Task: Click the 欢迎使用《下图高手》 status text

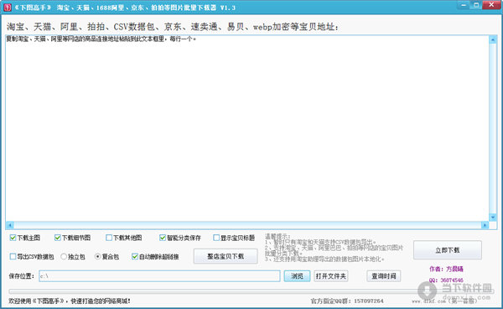Action: (70, 301)
